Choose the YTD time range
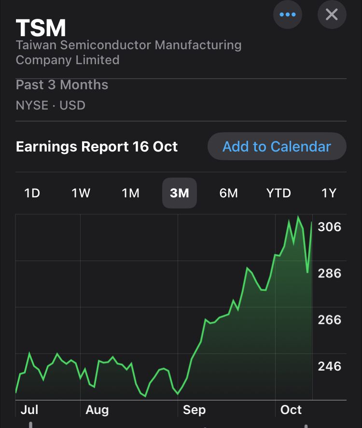Screen dimensions: 362x428 coord(278,193)
